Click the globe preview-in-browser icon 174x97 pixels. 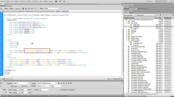[23, 8]
